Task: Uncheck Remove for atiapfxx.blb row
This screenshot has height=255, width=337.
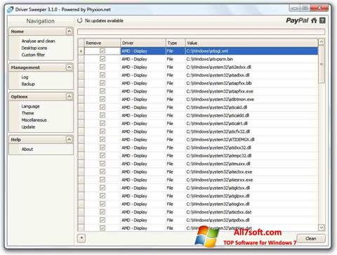Action: 103,83
